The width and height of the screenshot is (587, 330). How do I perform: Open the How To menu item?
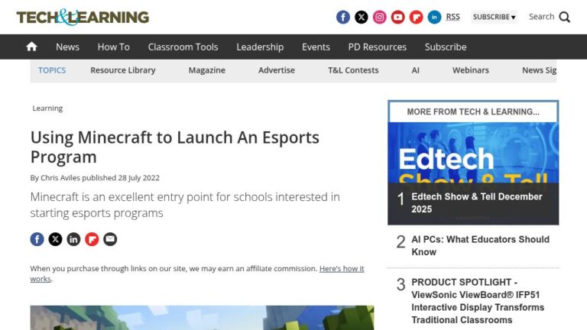tap(113, 47)
